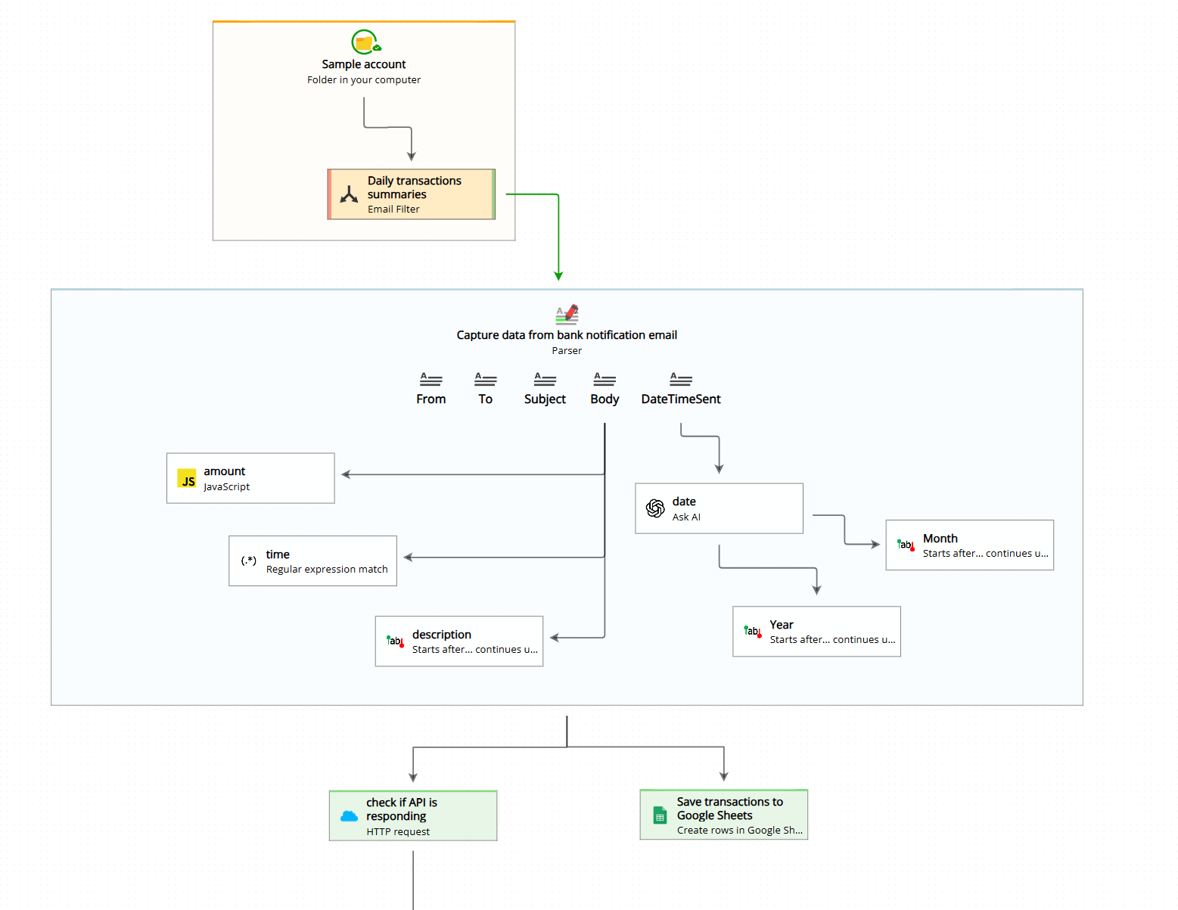Click the folder icon of Sample account
The height and width of the screenshot is (910, 1178).
coord(364,42)
